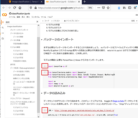Click the ドライブにコピー button
Viewport: 138px width, 118px height.
[x=72, y=21]
